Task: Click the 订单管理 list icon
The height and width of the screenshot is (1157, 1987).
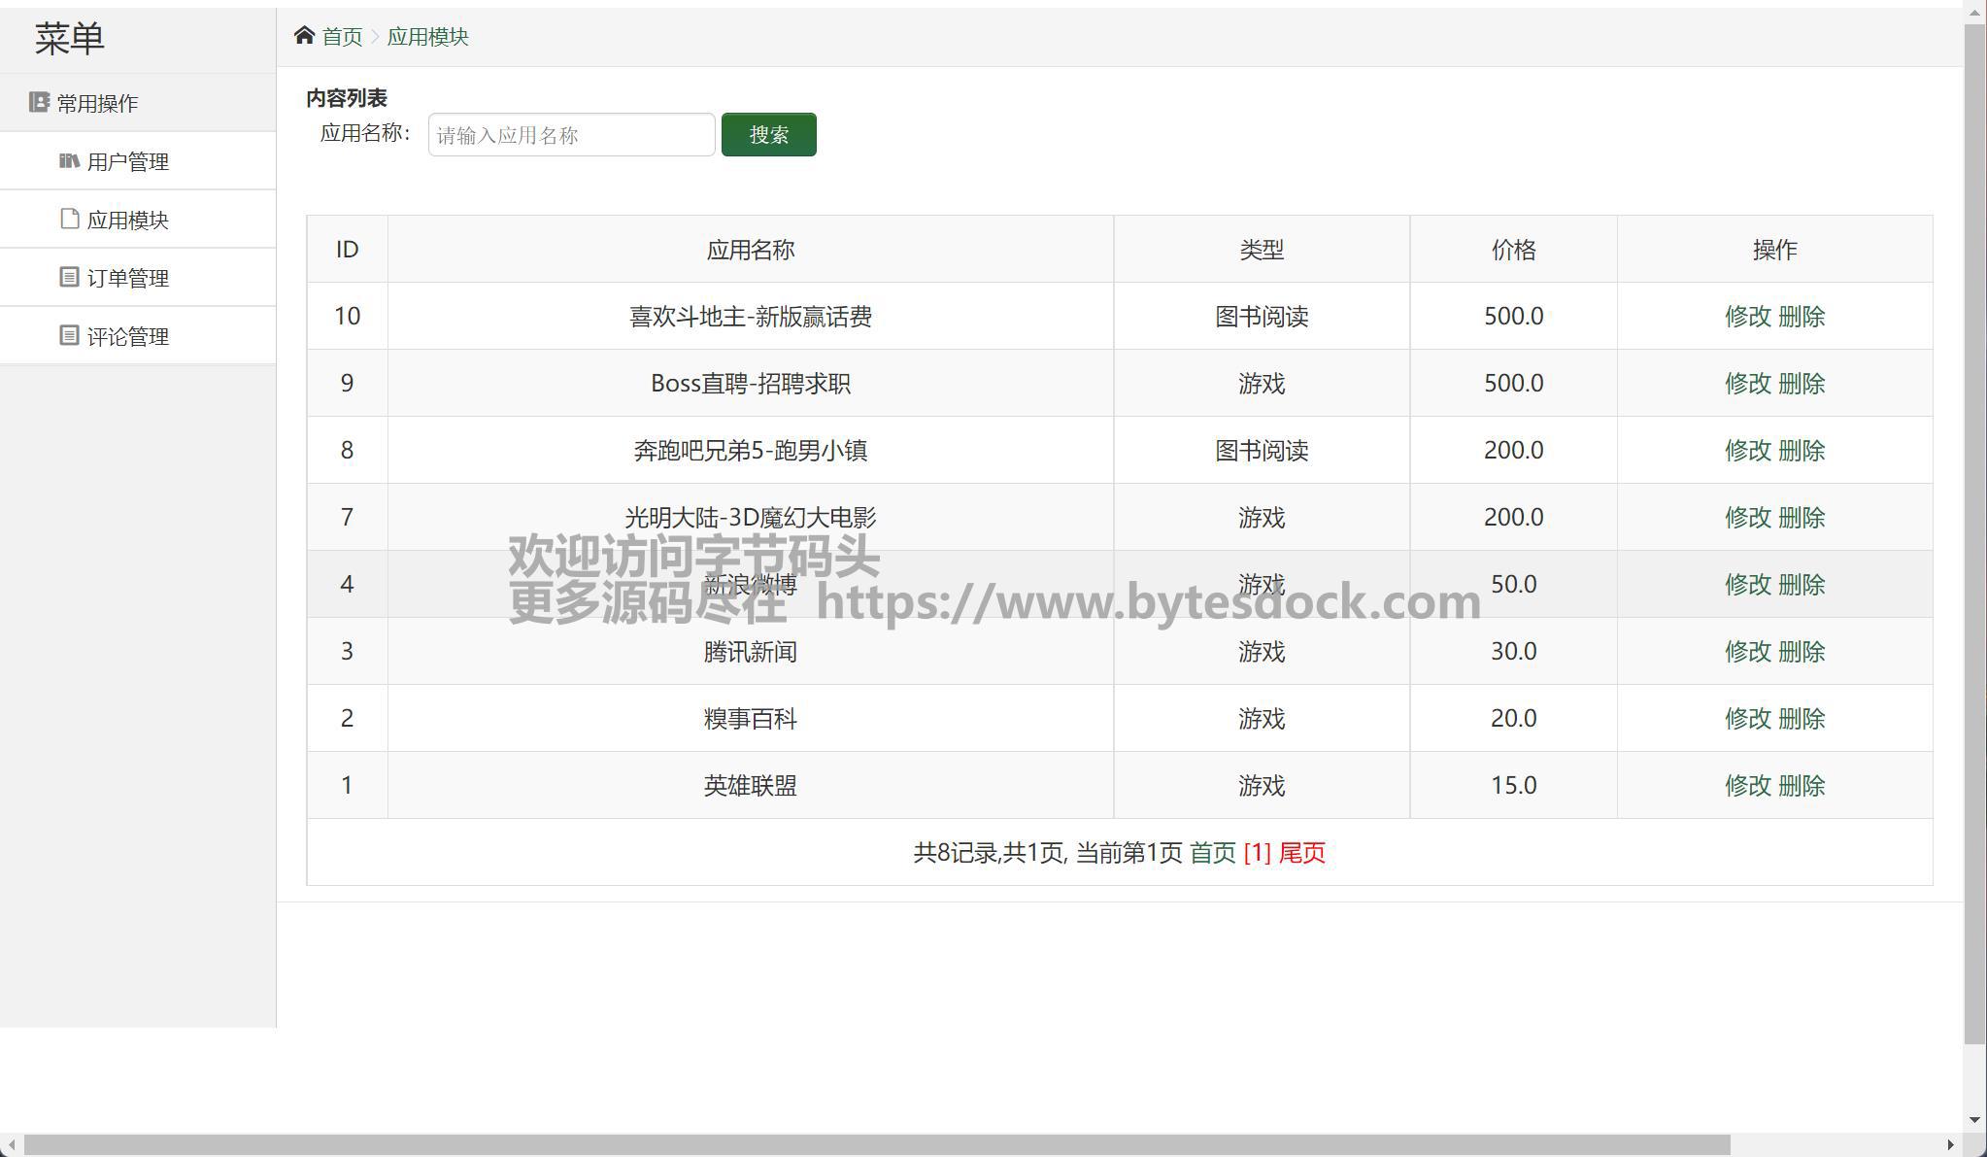Action: pyautogui.click(x=69, y=277)
